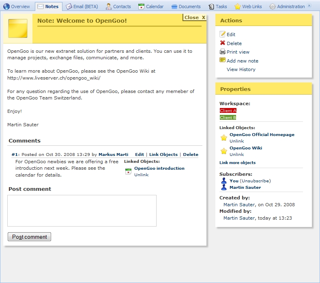Image resolution: width=320 pixels, height=283 pixels.
Task: Open comment #1 permalink
Action: 15,154
